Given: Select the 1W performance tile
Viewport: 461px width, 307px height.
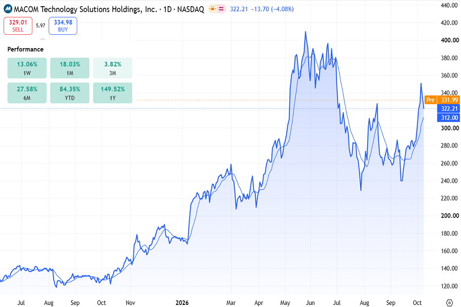Looking at the screenshot, I should pos(27,68).
